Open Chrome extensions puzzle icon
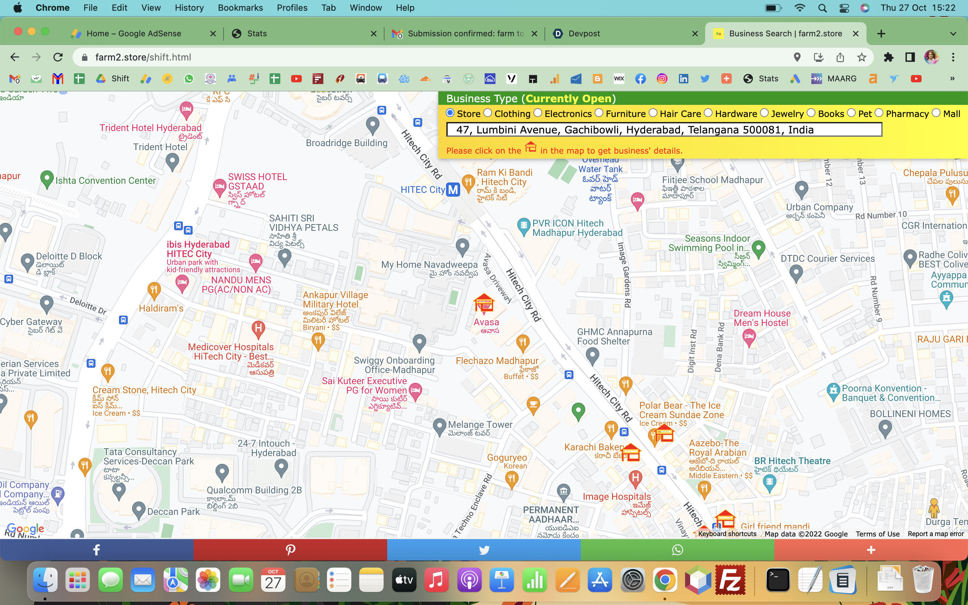The image size is (968, 605). pyautogui.click(x=888, y=57)
